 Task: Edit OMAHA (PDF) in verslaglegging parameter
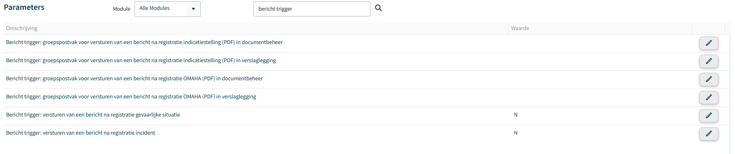coord(709,98)
